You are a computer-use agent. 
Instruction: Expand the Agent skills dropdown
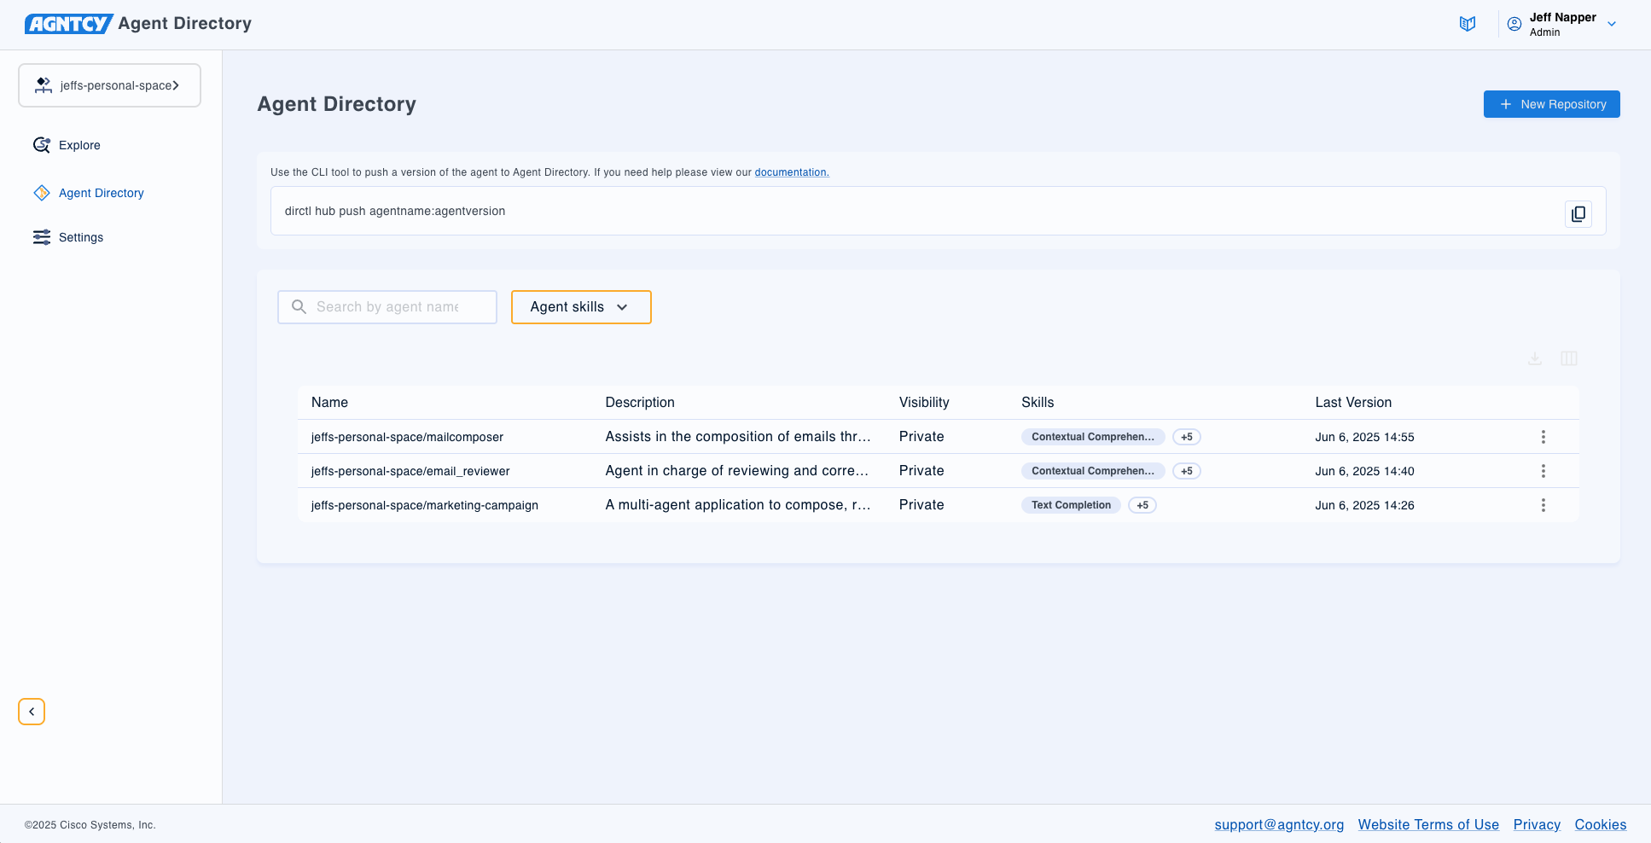pos(581,307)
